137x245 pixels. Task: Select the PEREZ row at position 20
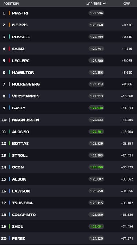68,238
